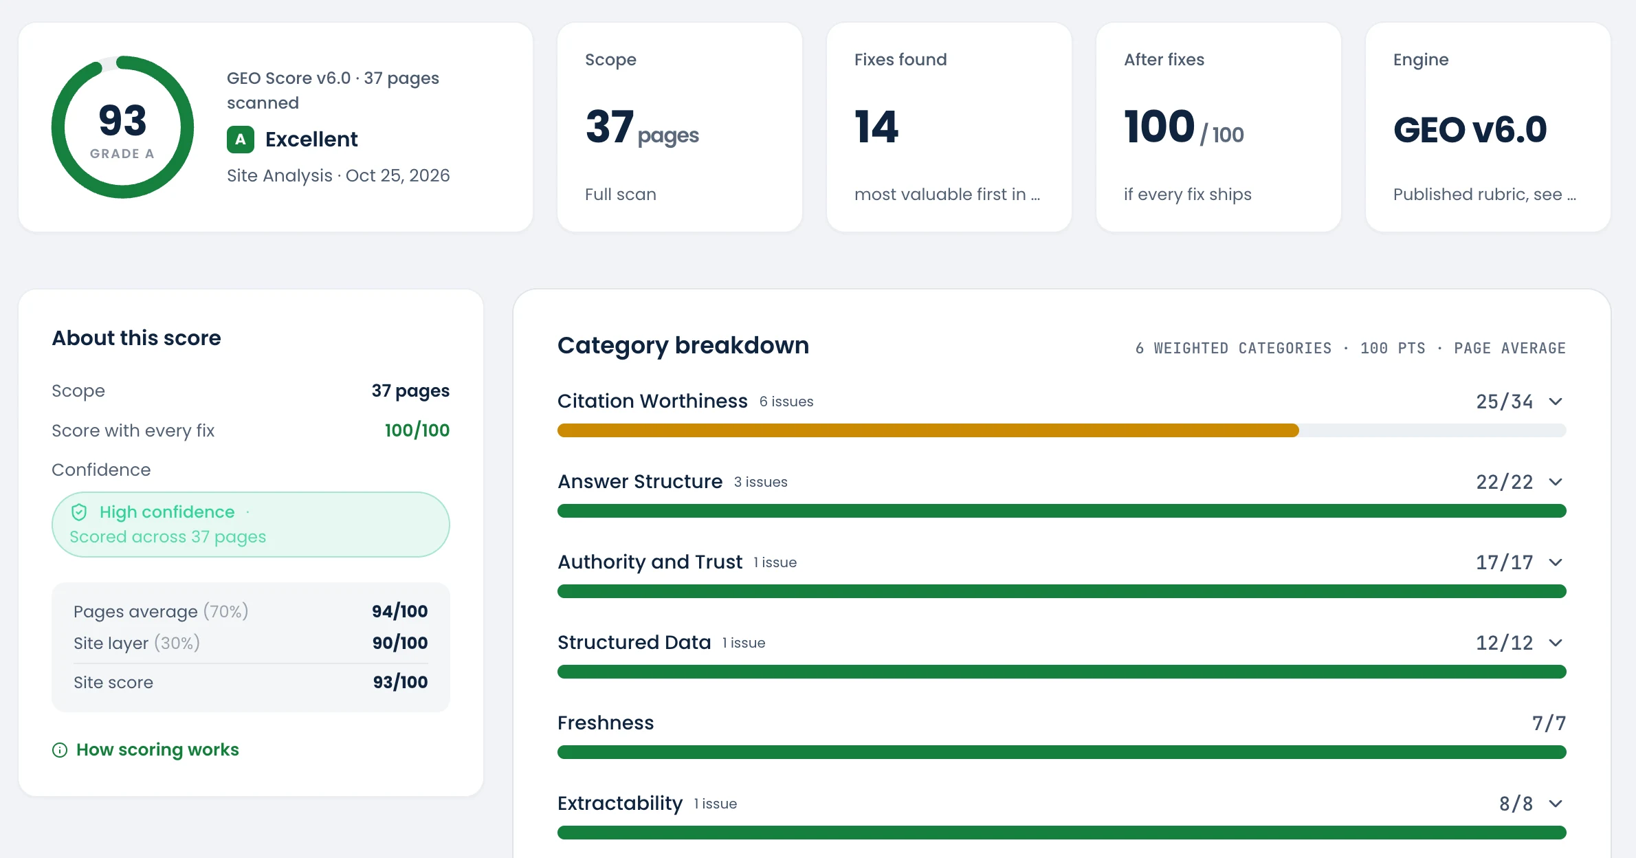Expand the Authority and Trust chevron
The width and height of the screenshot is (1636, 858).
[1556, 562]
